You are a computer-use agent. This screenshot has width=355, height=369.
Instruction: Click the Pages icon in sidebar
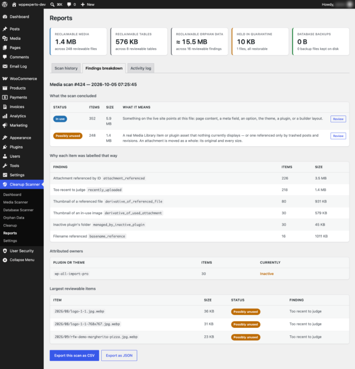[x=5, y=48]
